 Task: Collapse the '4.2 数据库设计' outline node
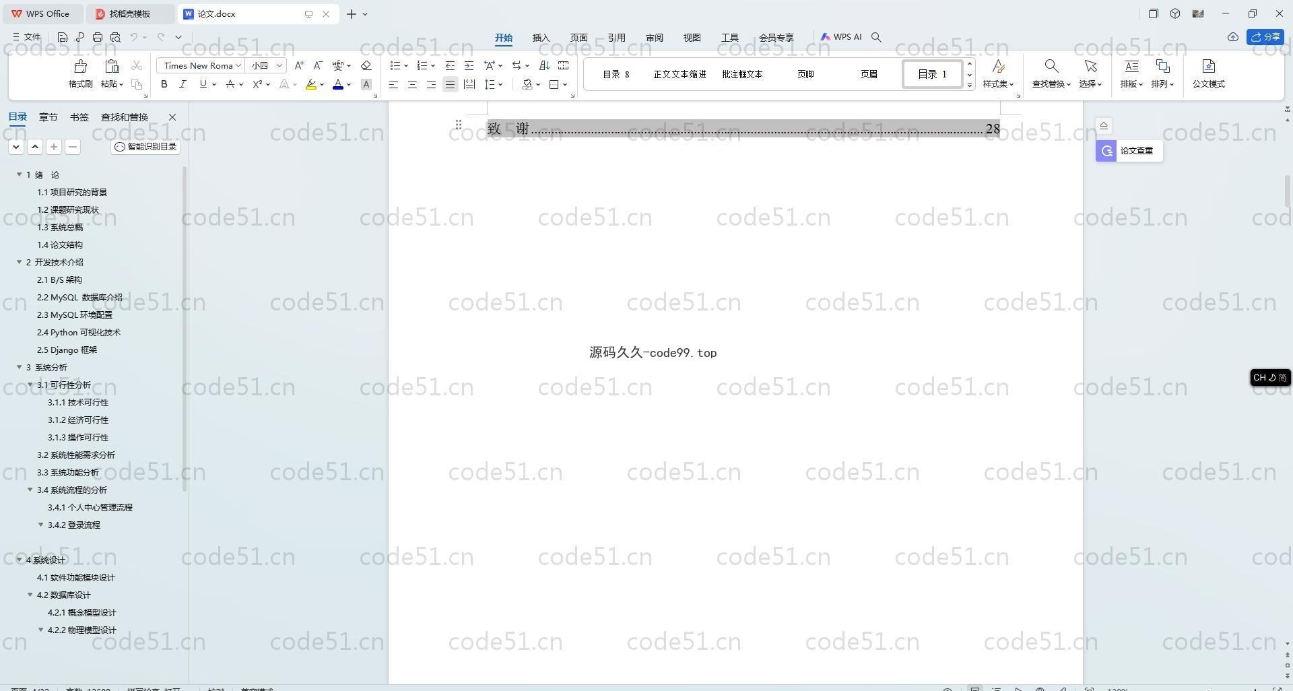pos(30,595)
